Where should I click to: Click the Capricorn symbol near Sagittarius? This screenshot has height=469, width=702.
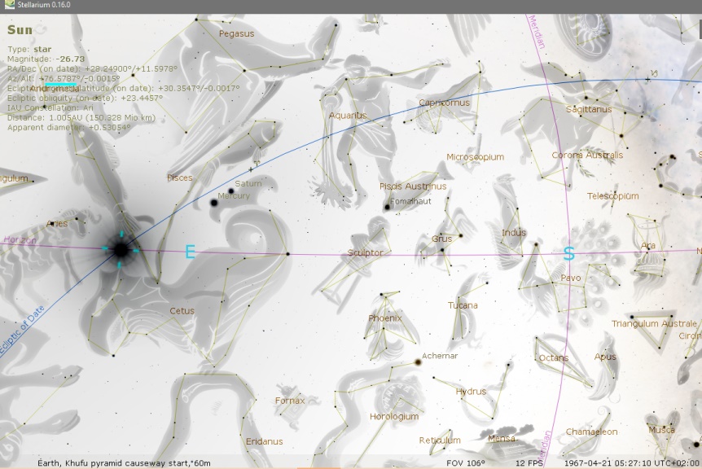[654, 73]
